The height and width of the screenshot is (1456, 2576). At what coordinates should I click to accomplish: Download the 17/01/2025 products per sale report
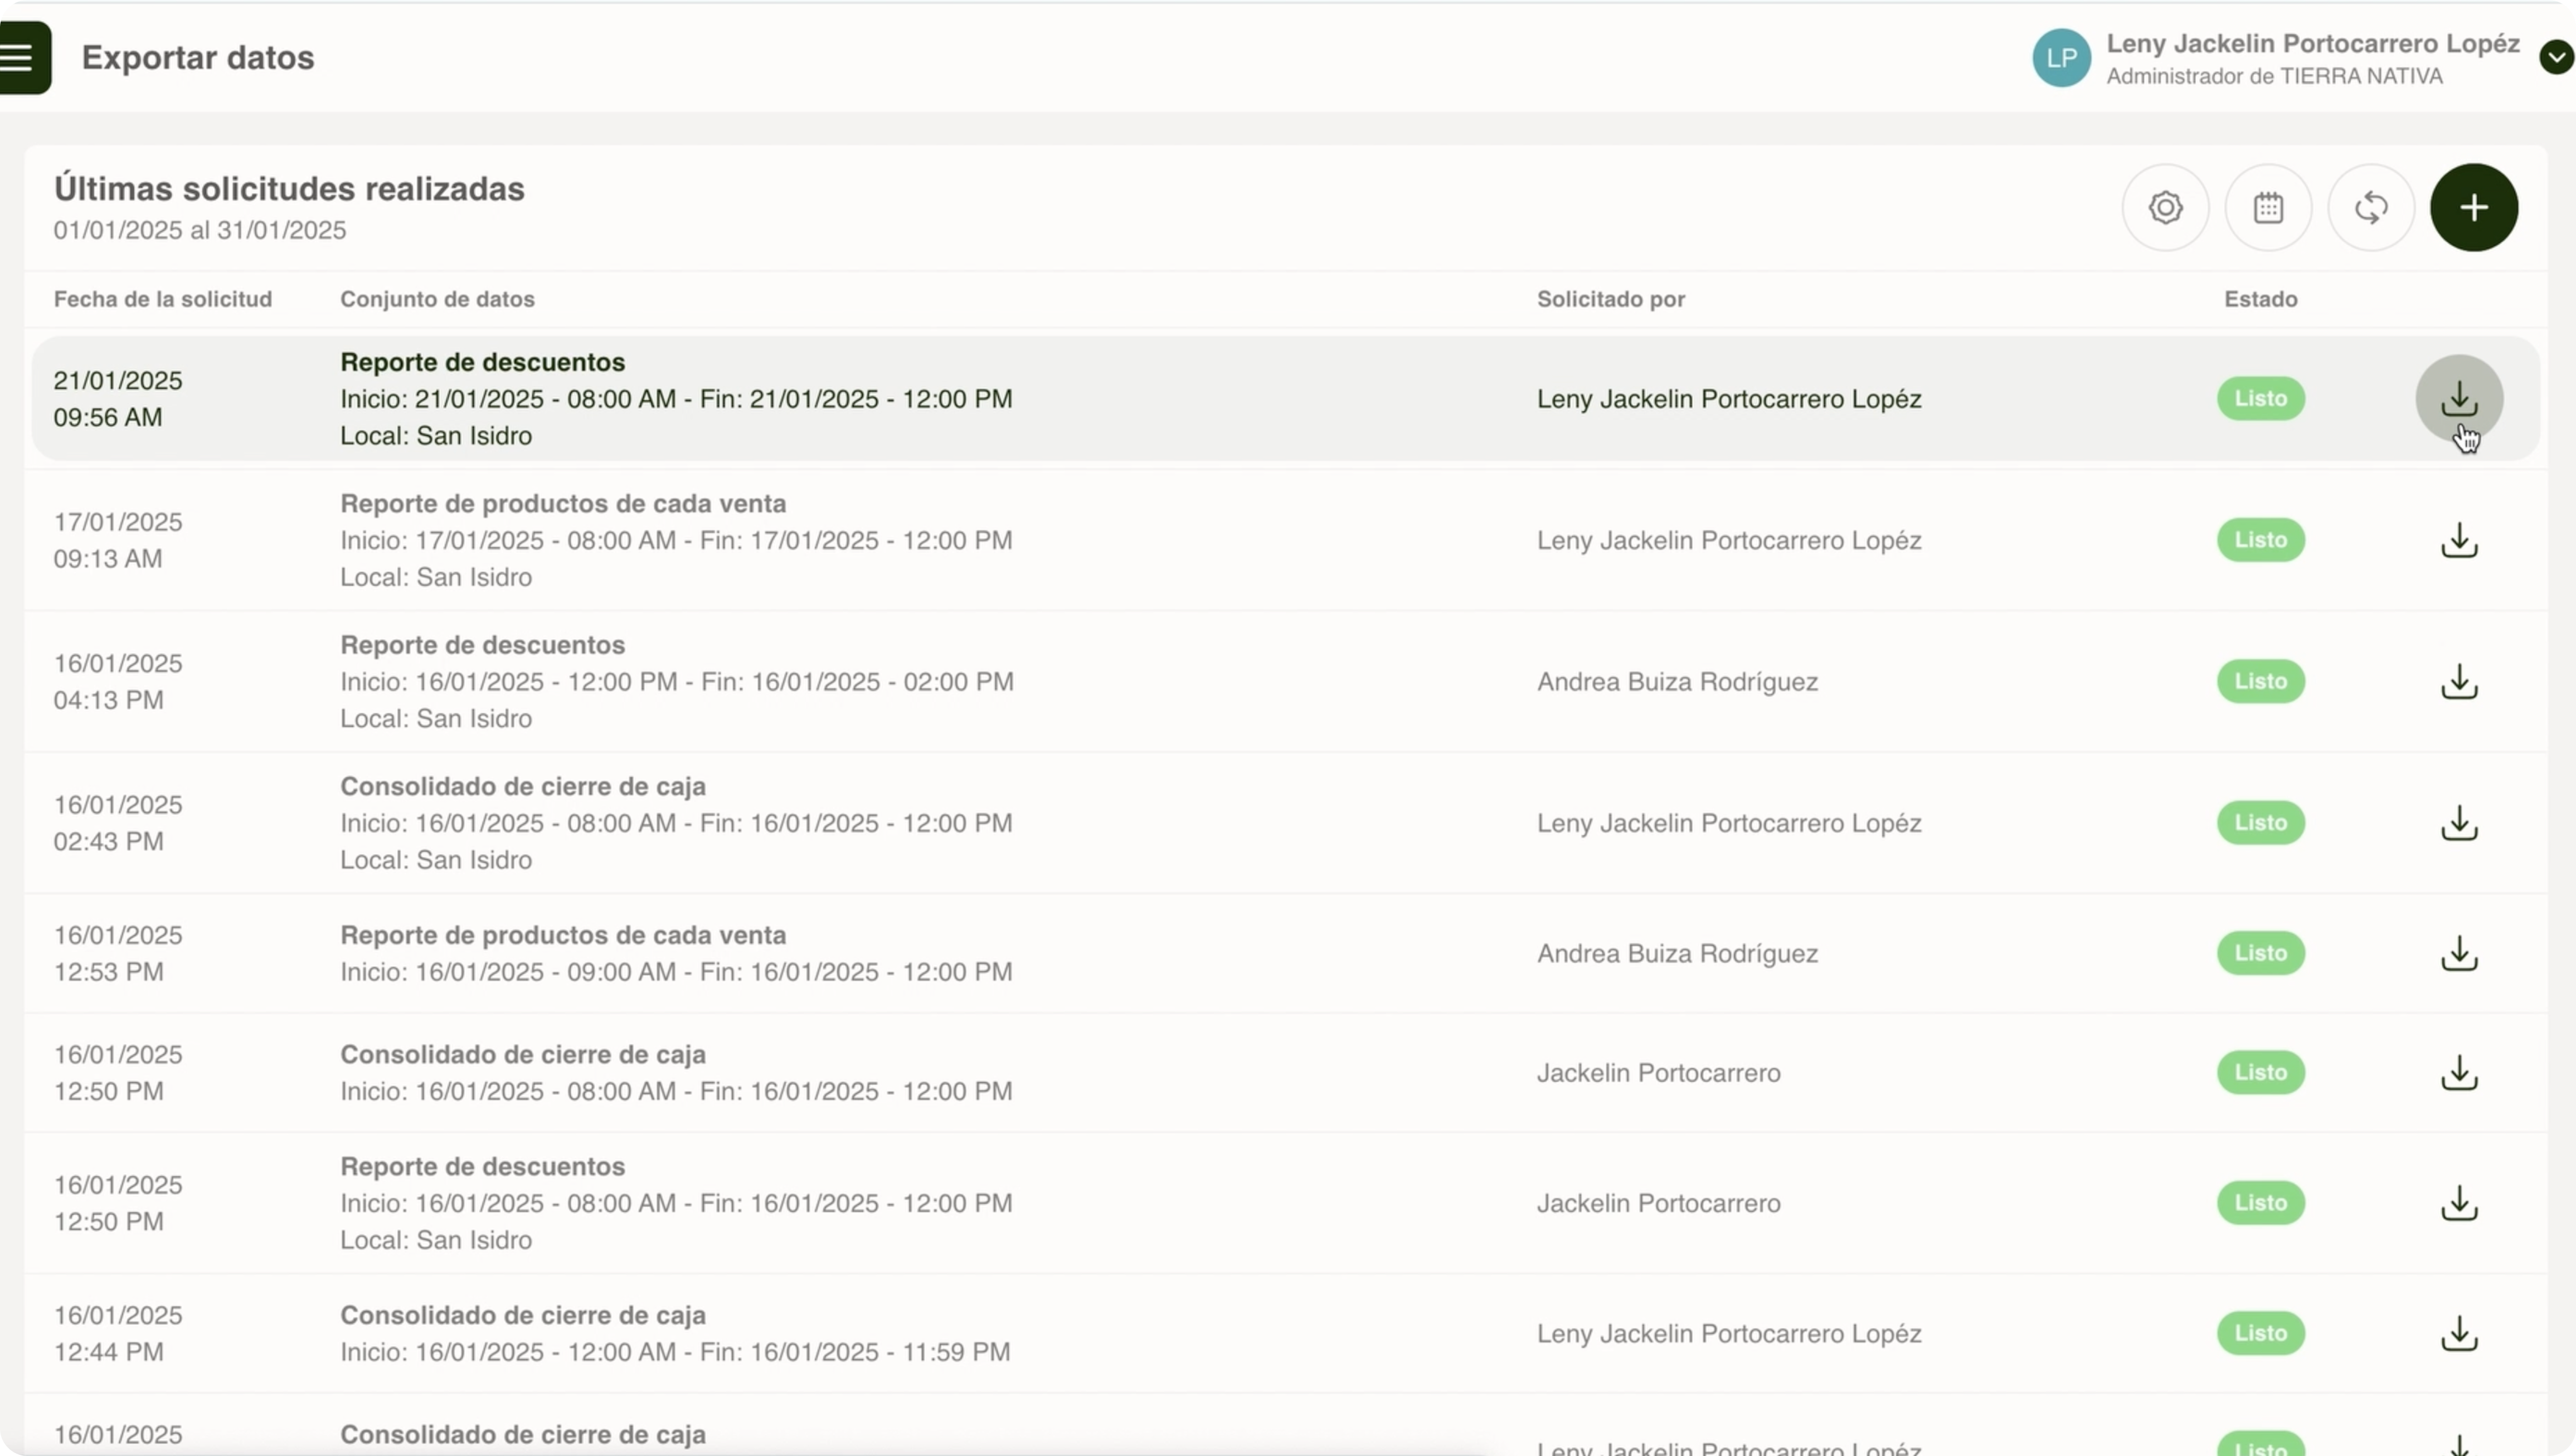pyautogui.click(x=2459, y=540)
